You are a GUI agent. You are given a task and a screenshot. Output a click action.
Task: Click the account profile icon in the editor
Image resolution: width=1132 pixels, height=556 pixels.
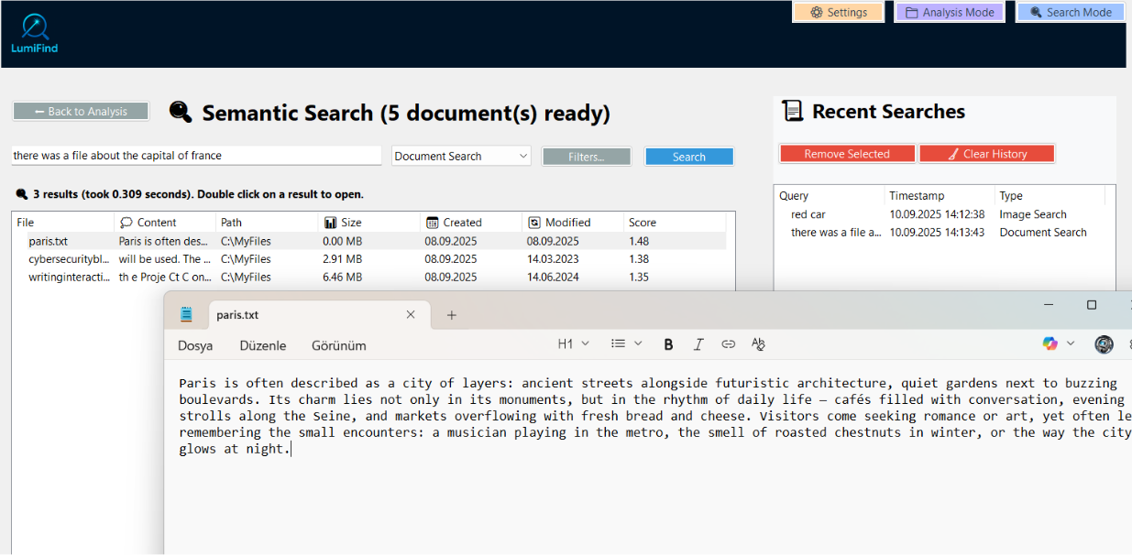pos(1104,344)
